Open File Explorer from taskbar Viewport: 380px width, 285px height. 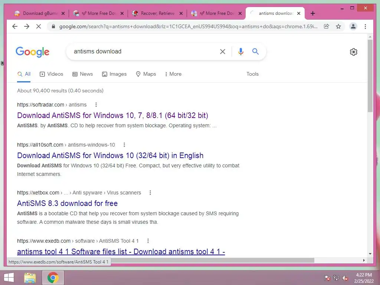pos(30,278)
